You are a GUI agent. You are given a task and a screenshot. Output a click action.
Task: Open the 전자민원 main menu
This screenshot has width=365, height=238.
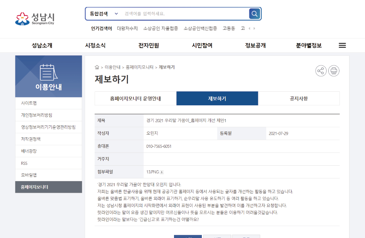(x=148, y=45)
